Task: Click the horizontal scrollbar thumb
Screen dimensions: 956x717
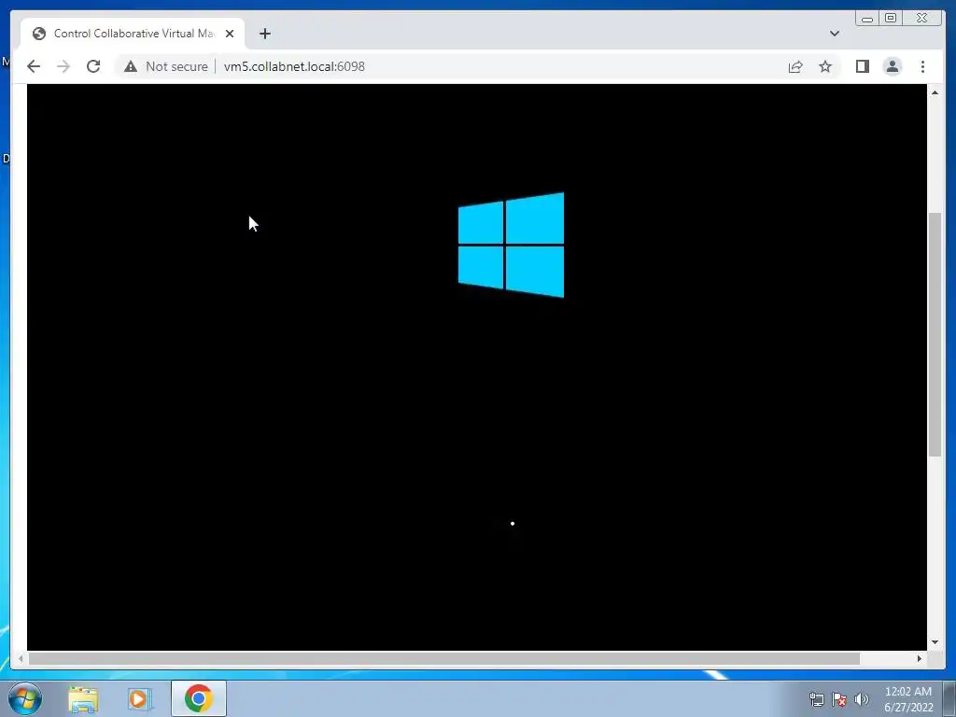Action: (x=444, y=658)
